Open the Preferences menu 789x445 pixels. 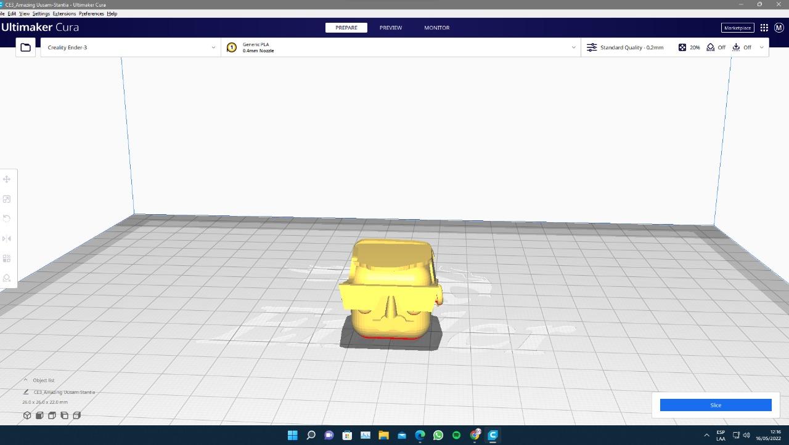(91, 14)
